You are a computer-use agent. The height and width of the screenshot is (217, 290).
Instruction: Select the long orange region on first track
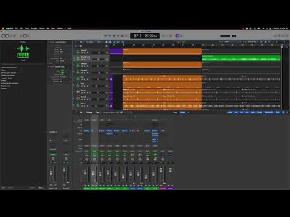pos(162,51)
